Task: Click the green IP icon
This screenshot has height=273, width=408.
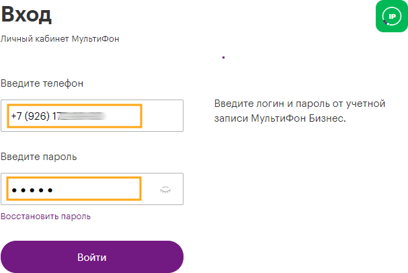Action: tap(391, 16)
